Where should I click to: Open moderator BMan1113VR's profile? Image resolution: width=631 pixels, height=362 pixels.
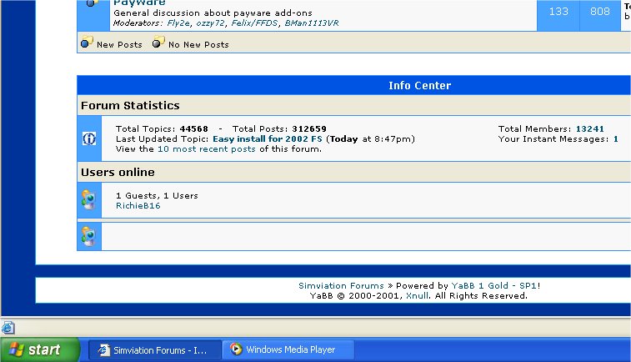(x=312, y=23)
